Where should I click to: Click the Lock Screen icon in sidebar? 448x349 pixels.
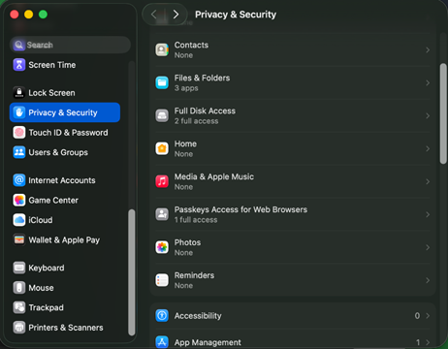pos(19,93)
